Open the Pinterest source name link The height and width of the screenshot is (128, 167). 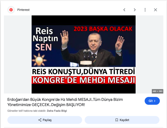(x=23, y=10)
